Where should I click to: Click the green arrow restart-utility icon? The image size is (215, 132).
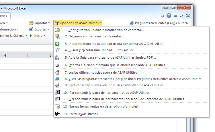[x=57, y=44]
